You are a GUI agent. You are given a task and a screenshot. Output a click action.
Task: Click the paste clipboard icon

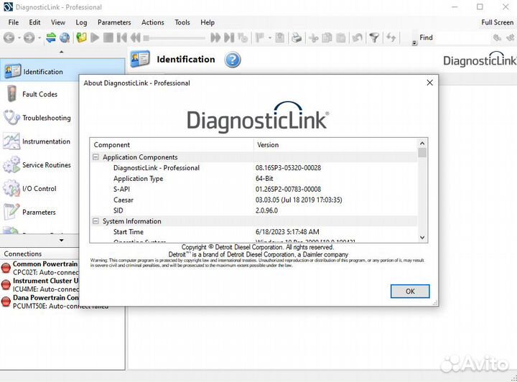pyautogui.click(x=341, y=37)
